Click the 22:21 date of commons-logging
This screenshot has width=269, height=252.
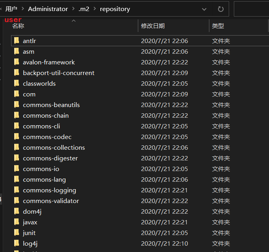point(165,190)
